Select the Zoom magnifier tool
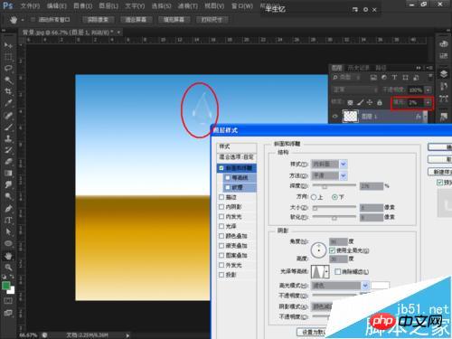 tap(8, 267)
